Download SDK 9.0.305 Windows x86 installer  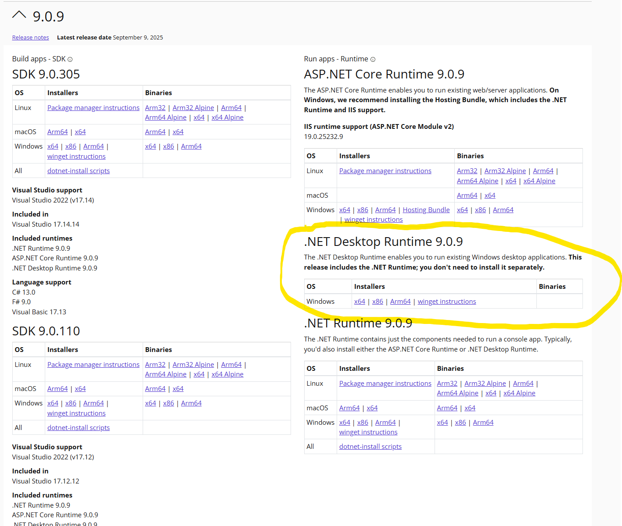pyautogui.click(x=71, y=146)
